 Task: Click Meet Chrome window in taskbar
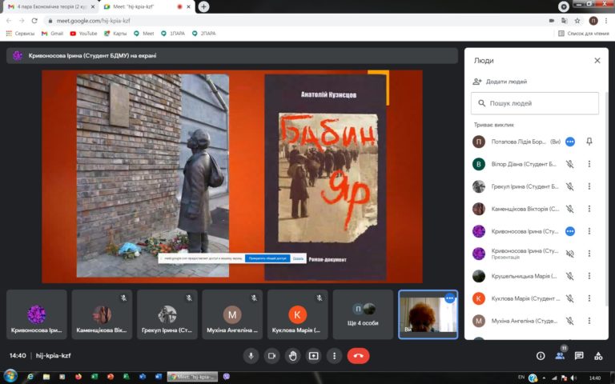tap(192, 377)
